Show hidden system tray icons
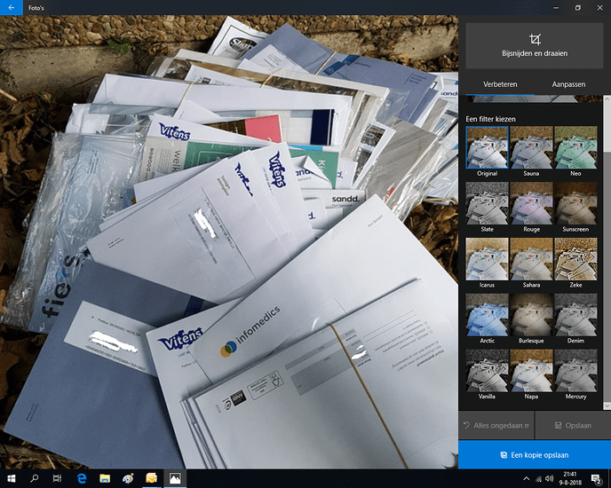611x488 pixels. click(527, 478)
